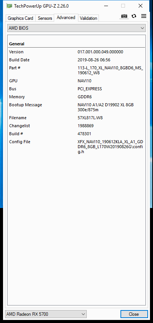
Task: Take a screenshot with the camera icon
Action: pos(124,16)
